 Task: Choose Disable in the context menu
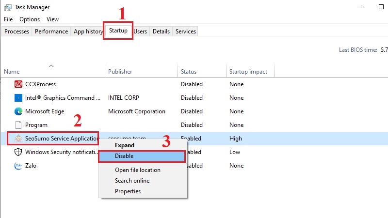pos(142,156)
